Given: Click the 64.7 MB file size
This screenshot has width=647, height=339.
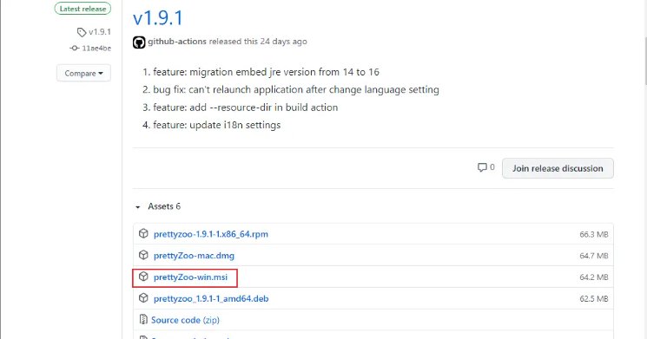Looking at the screenshot, I should tap(594, 256).
